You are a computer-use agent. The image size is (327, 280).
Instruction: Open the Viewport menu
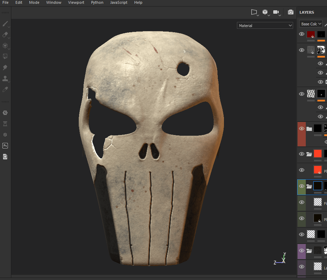pyautogui.click(x=75, y=2)
